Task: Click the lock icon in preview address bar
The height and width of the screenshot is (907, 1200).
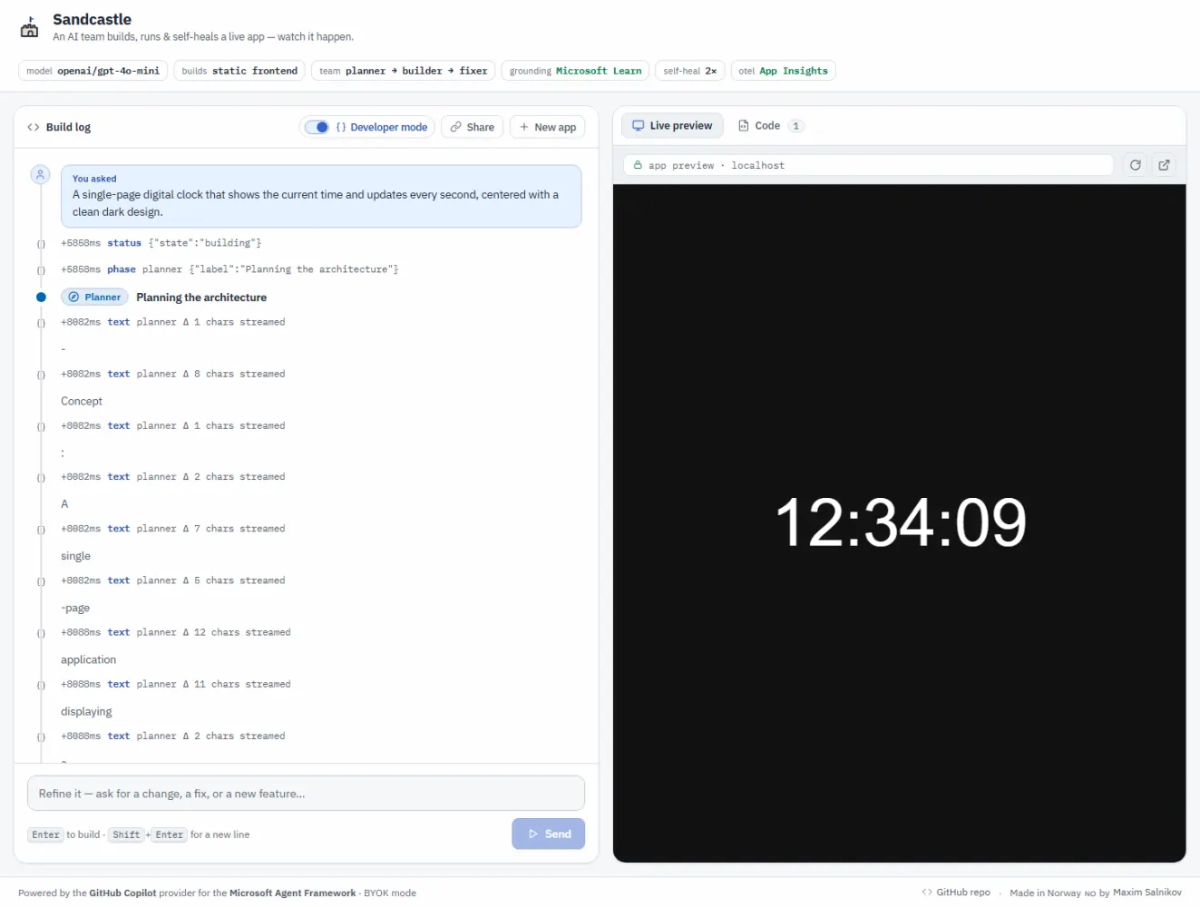Action: (638, 165)
